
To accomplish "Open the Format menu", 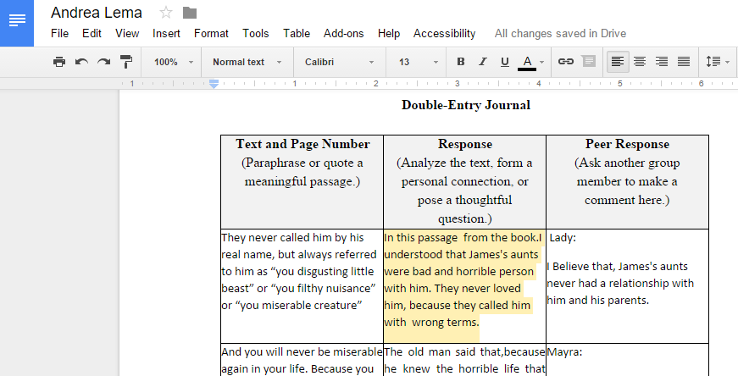I will pos(211,34).
